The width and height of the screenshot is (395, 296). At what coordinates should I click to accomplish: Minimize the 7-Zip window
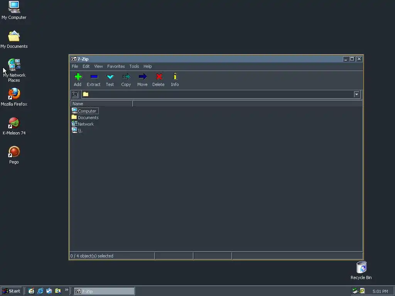coord(346,59)
